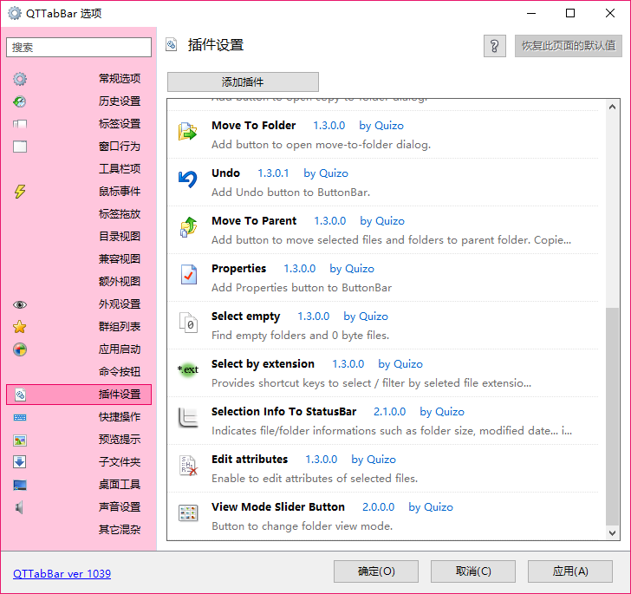
Task: Click the 'Properties' plugin name
Action: tap(238, 269)
